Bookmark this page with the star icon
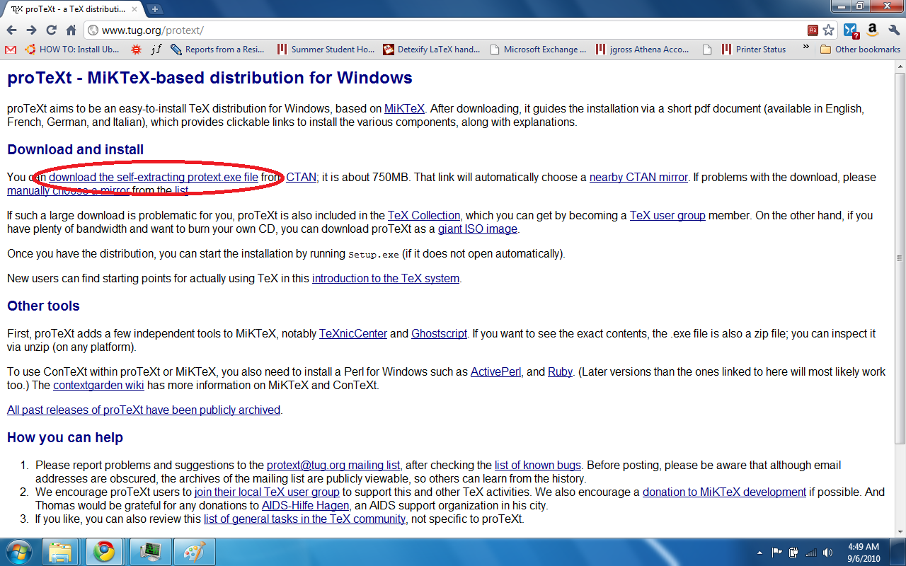The image size is (906, 566). point(828,30)
